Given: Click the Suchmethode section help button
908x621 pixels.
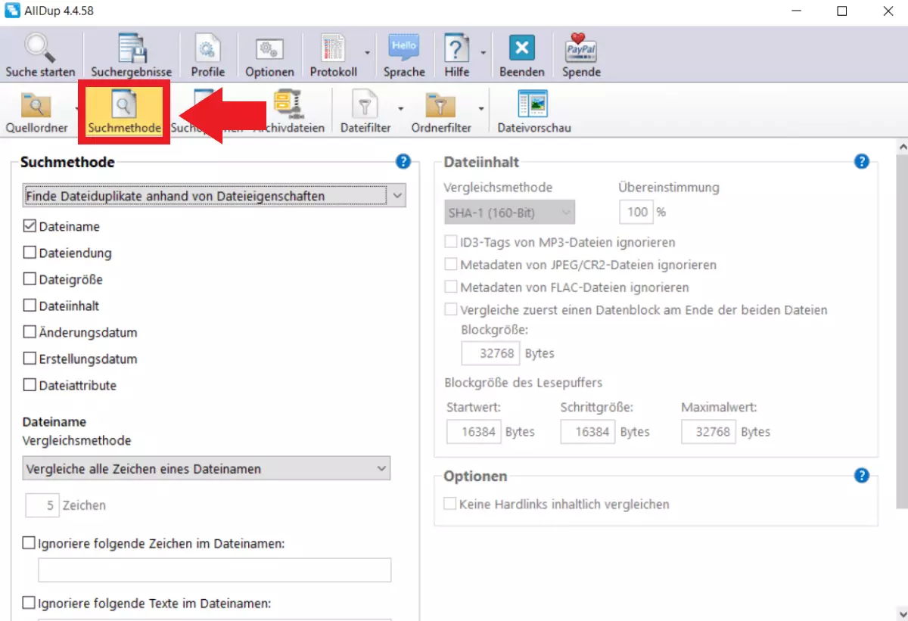Looking at the screenshot, I should pyautogui.click(x=403, y=161).
